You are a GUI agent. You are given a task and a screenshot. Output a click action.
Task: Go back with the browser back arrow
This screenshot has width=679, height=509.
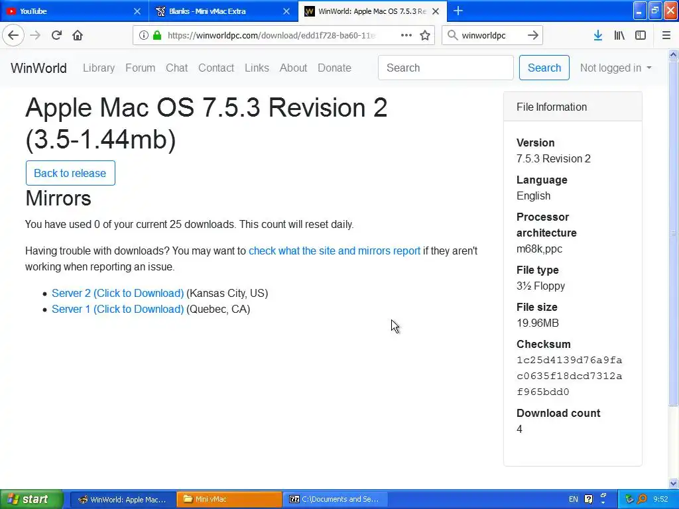click(x=13, y=35)
